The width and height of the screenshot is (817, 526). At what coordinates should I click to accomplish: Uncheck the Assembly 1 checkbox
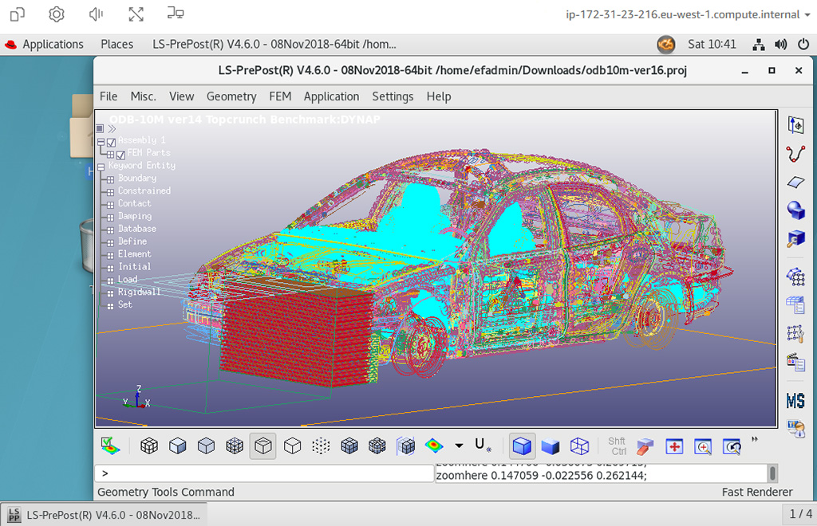[112, 142]
